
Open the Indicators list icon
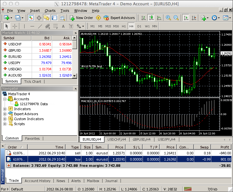(203, 18)
